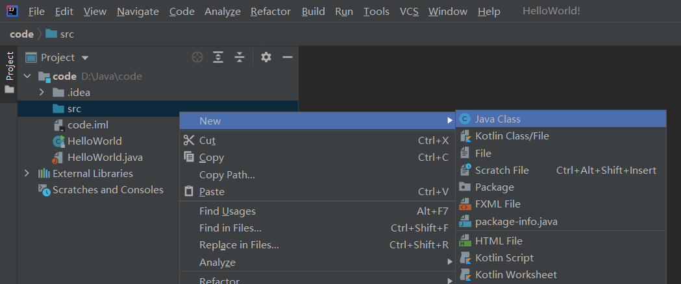Open the Help menu
Viewport: 681px width, 284px height.
[x=489, y=11]
